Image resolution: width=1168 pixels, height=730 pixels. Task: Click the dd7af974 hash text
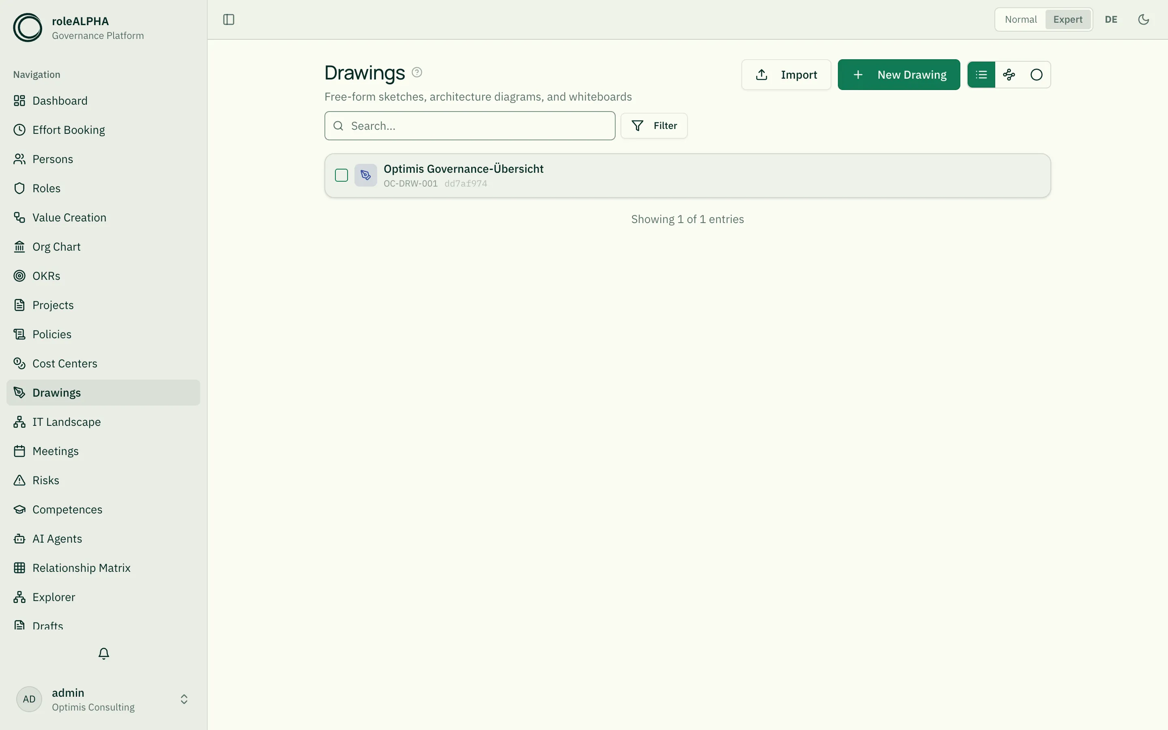tap(466, 183)
